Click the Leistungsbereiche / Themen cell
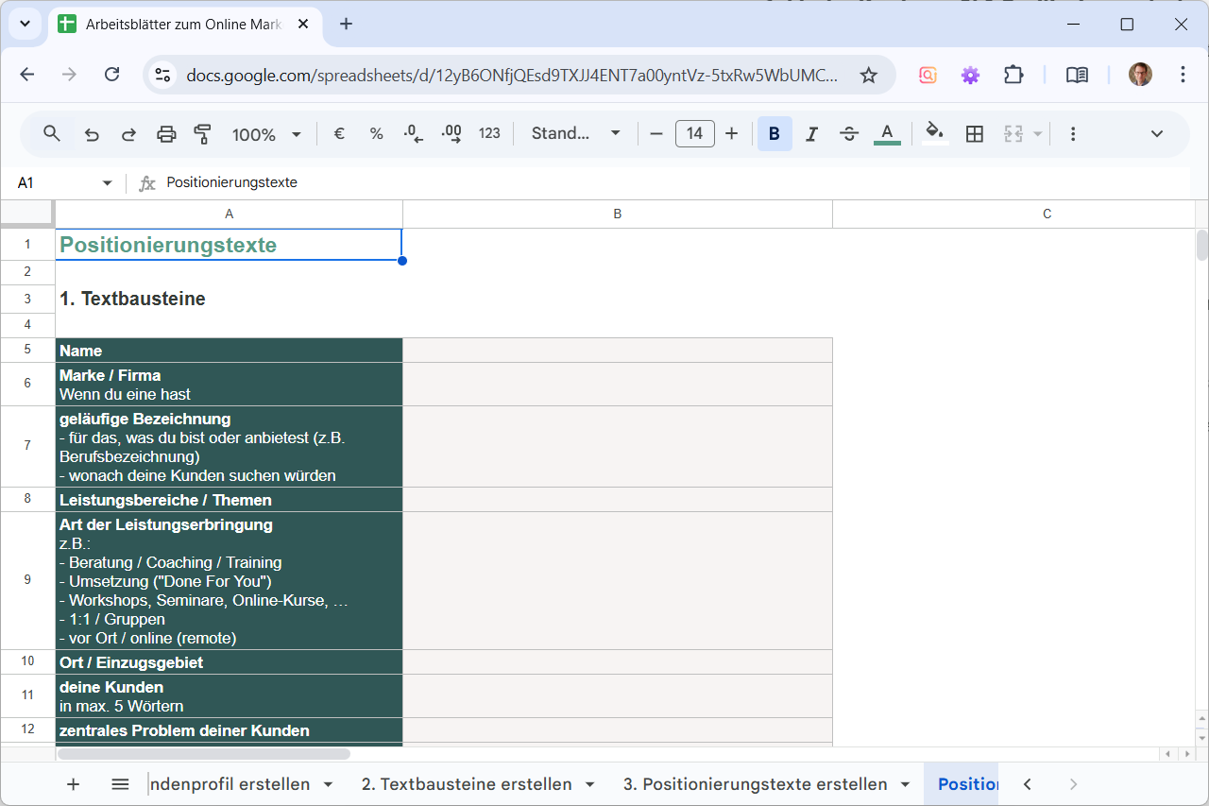Screen dimensions: 1209x806 coord(230,500)
